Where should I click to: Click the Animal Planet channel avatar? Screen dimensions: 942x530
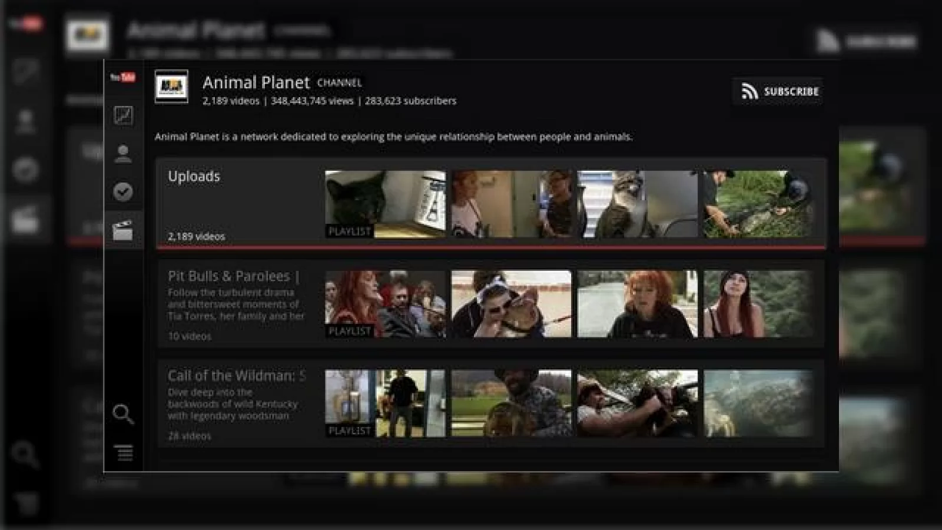171,87
